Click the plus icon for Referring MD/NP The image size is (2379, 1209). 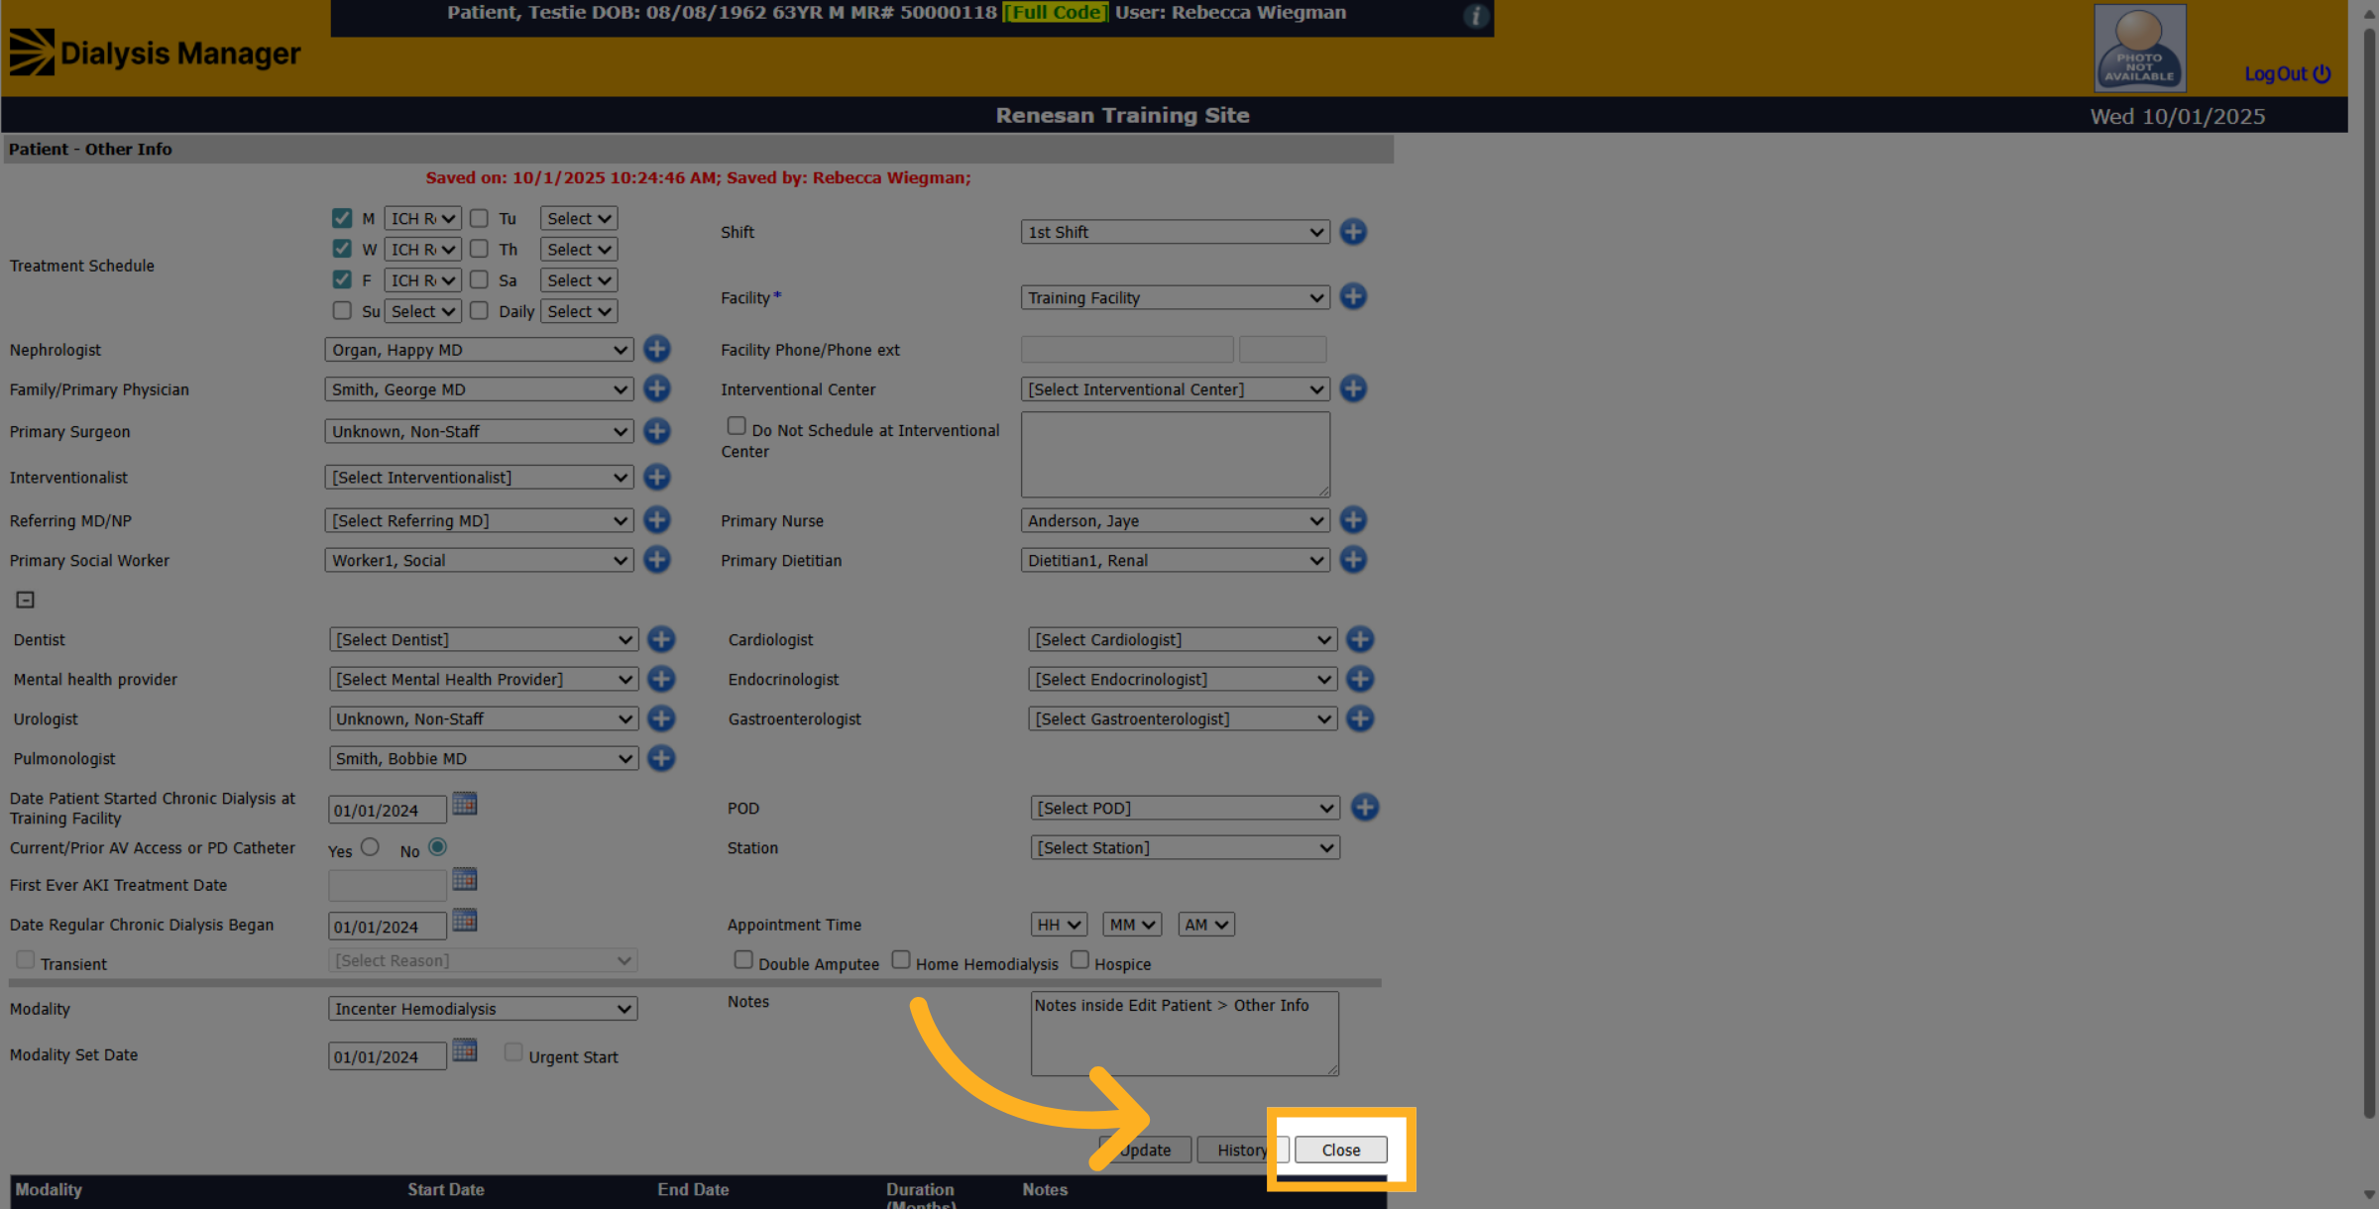coord(656,519)
